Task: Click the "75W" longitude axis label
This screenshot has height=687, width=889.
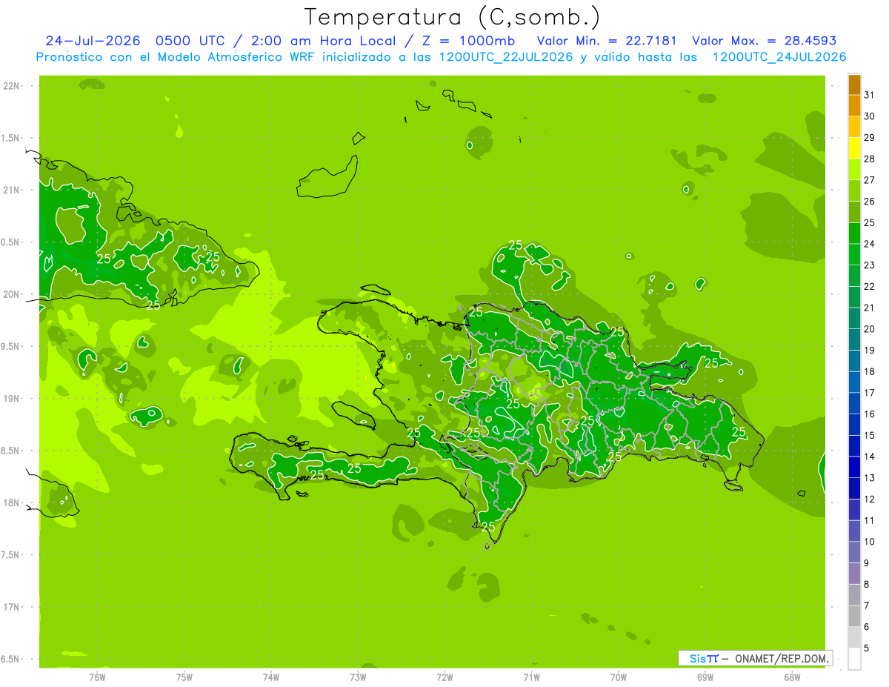Action: [184, 677]
